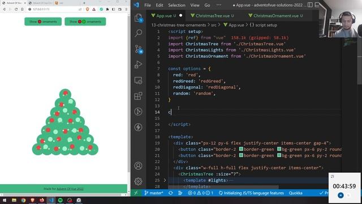Click the App.vue breadcrumb
The width and height of the screenshot is (362, 204).
(x=234, y=25)
